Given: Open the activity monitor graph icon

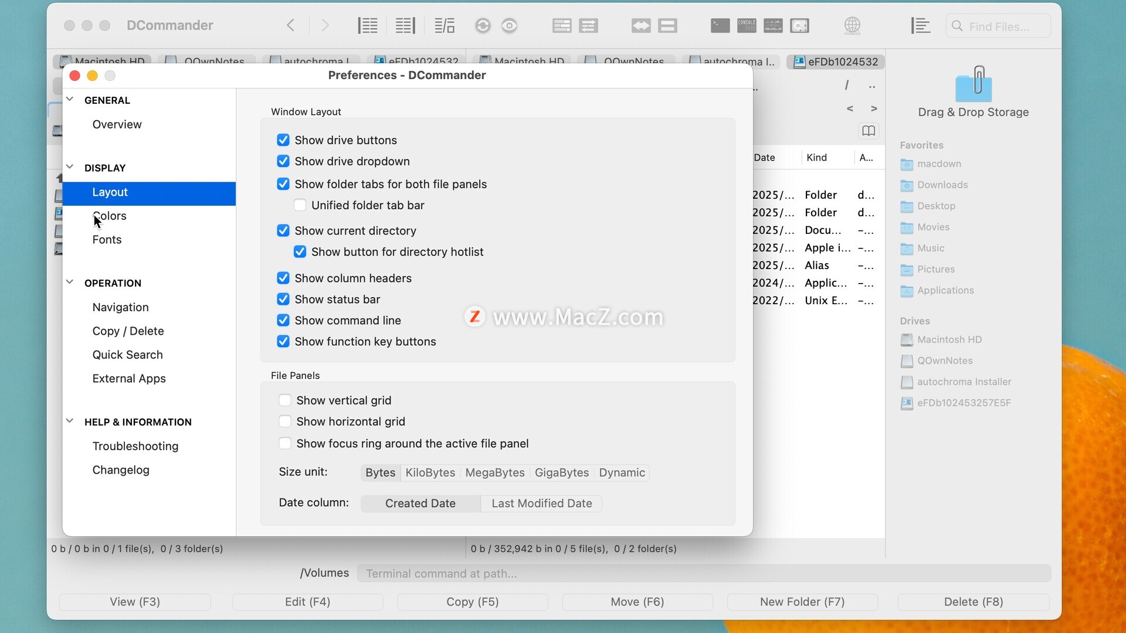Looking at the screenshot, I should 773,25.
